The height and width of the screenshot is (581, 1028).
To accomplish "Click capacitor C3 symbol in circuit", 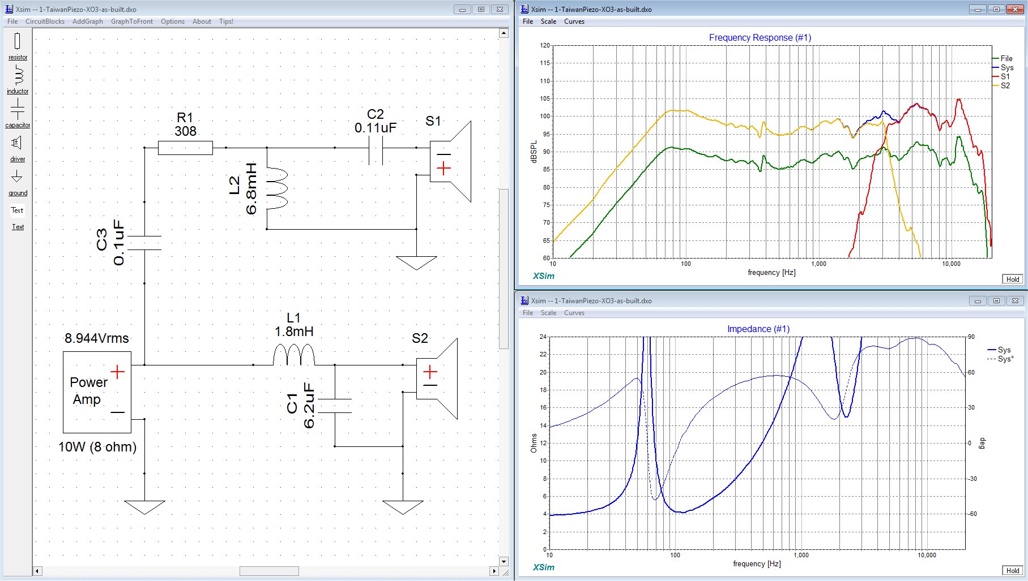I will click(144, 243).
